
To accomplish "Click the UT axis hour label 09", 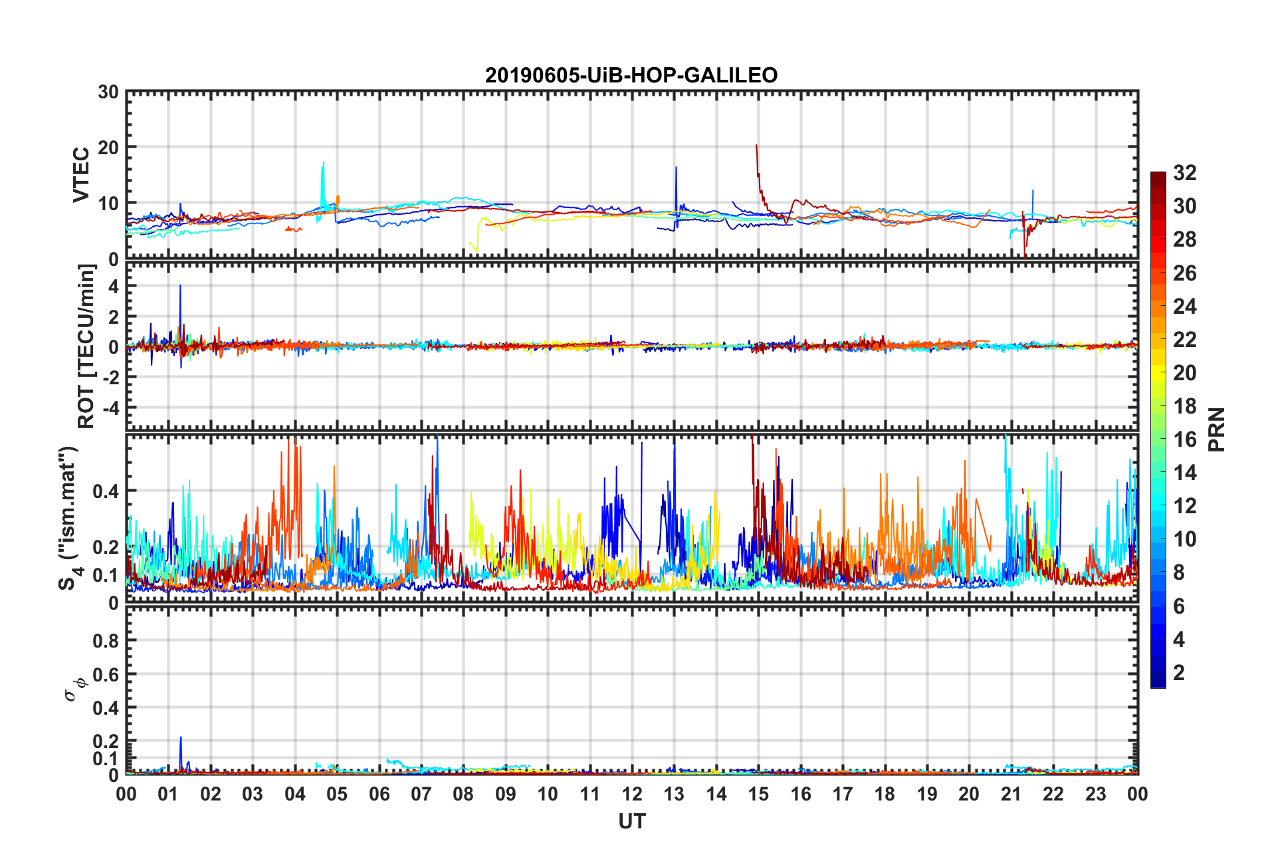I will 506,794.
